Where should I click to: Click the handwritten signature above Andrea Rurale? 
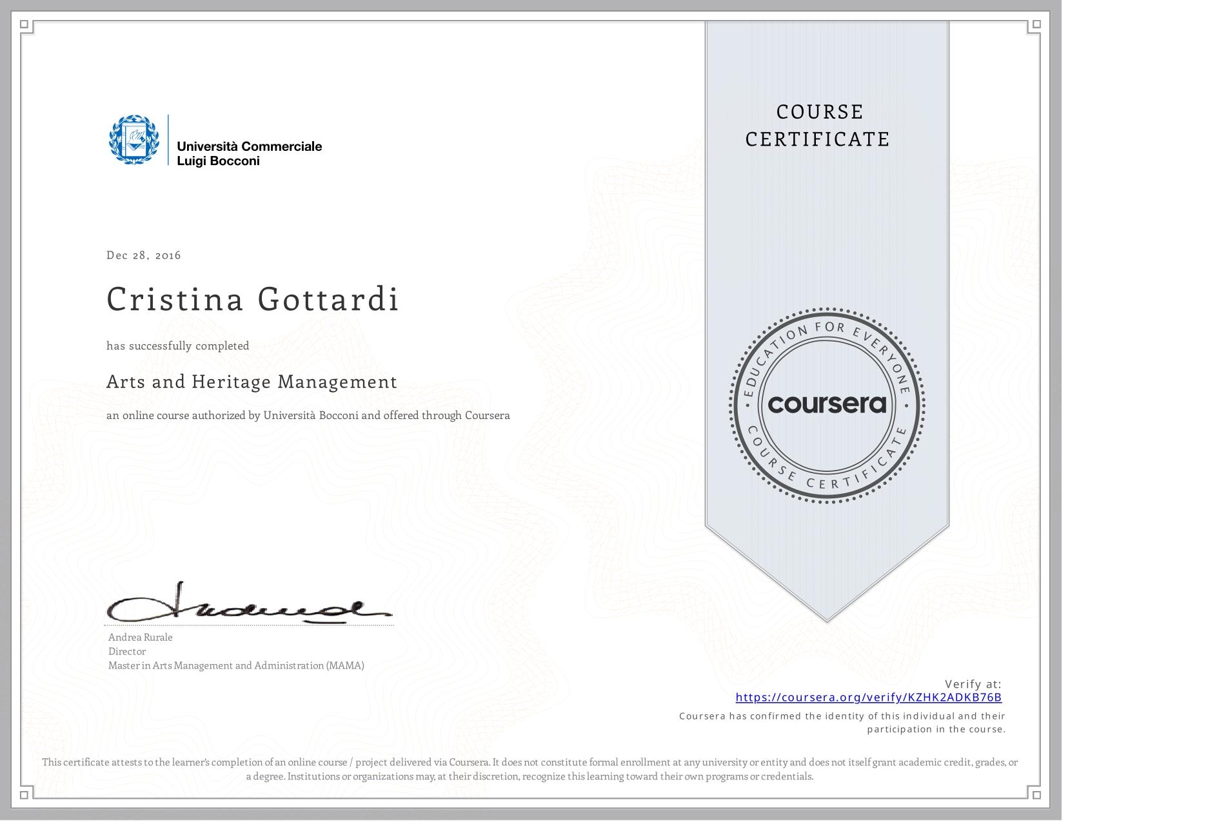pyautogui.click(x=249, y=603)
